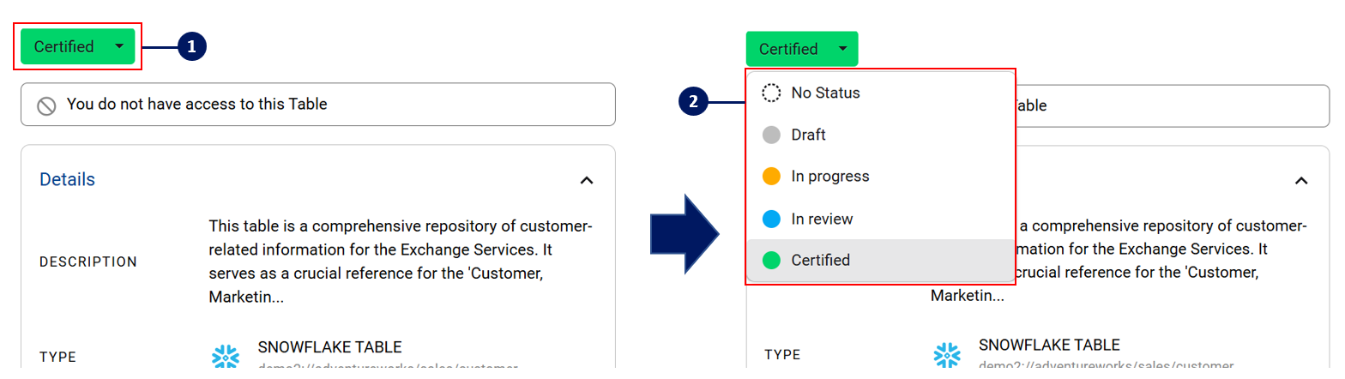1345x379 pixels.
Task: Click the SNOWFLAKE TABLE text in the left panel
Action: (329, 347)
